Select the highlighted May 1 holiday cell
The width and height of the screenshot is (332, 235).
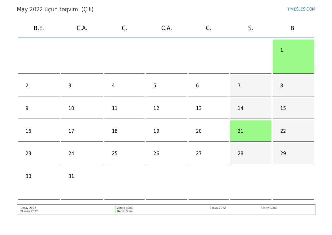pyautogui.click(x=293, y=56)
